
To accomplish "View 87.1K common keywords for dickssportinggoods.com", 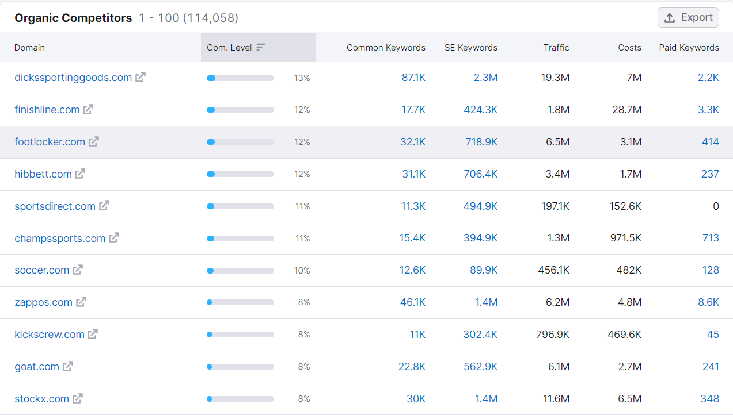I will click(413, 77).
